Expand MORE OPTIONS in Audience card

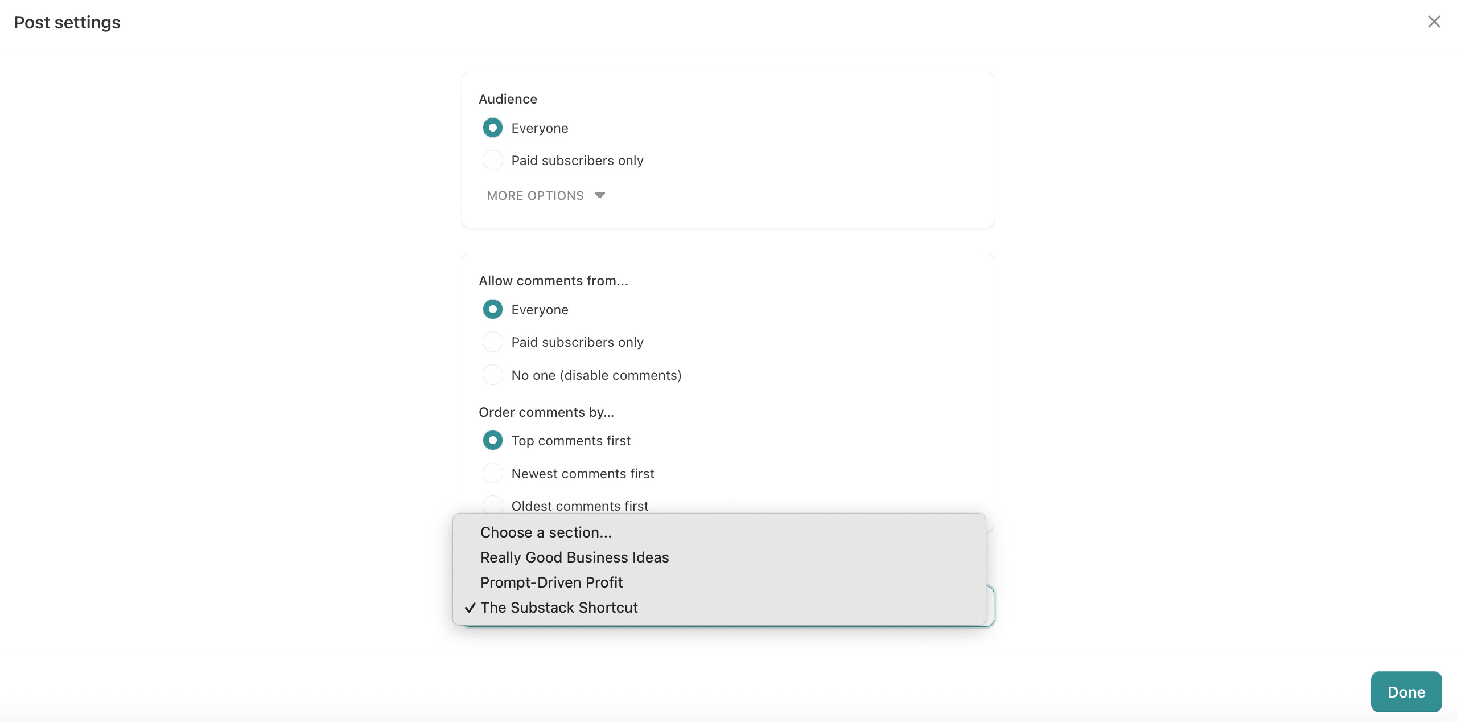pos(536,195)
